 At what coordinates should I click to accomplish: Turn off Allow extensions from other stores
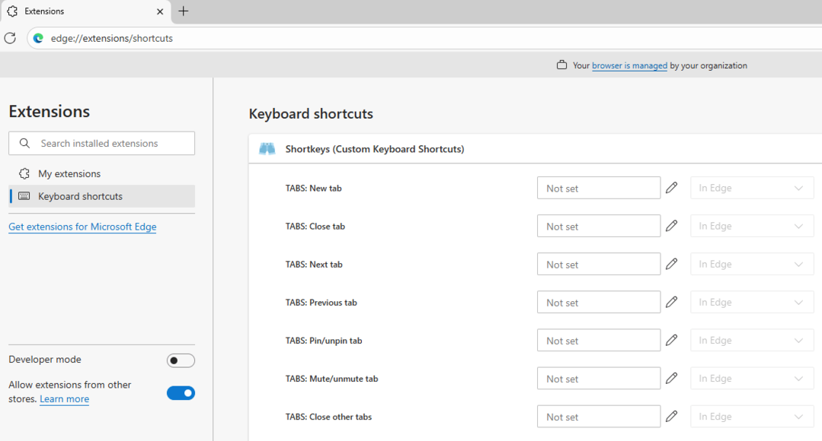point(181,393)
